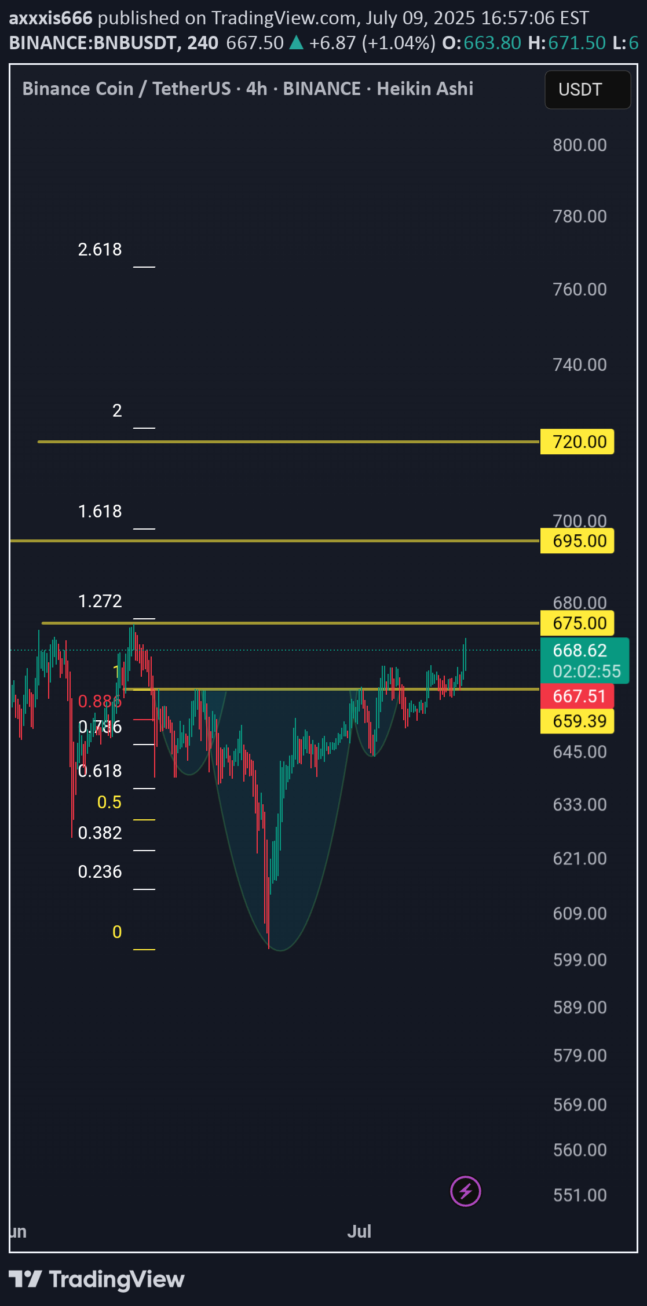Click the 589.00 price axis value

coord(580,1007)
